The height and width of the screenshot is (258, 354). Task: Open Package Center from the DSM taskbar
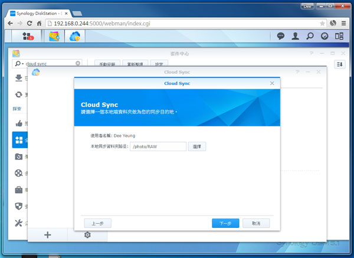click(54, 37)
